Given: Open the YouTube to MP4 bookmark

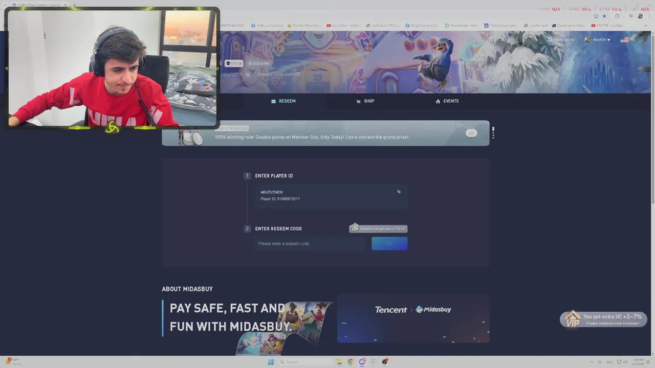Looking at the screenshot, I should [384, 25].
